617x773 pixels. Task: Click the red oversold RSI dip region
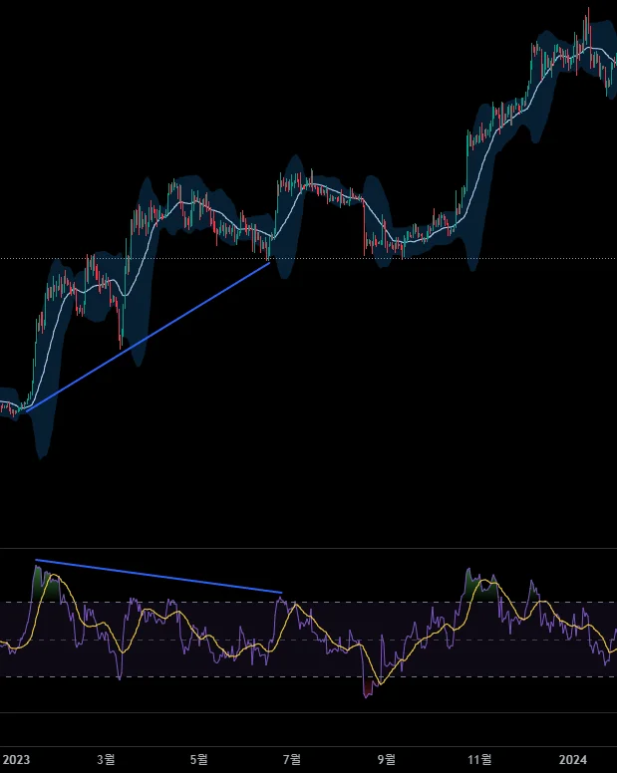click(368, 688)
